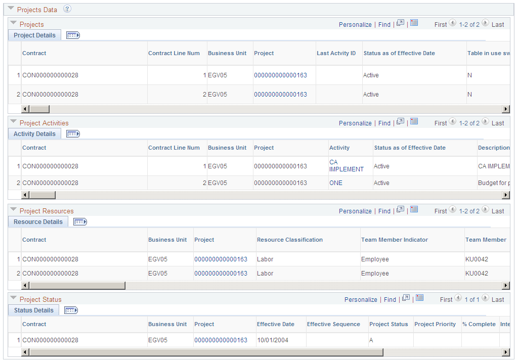Download the Project Activities grid to spreadsheet
Image resolution: width=517 pixels, height=363 pixels.
pyautogui.click(x=414, y=122)
